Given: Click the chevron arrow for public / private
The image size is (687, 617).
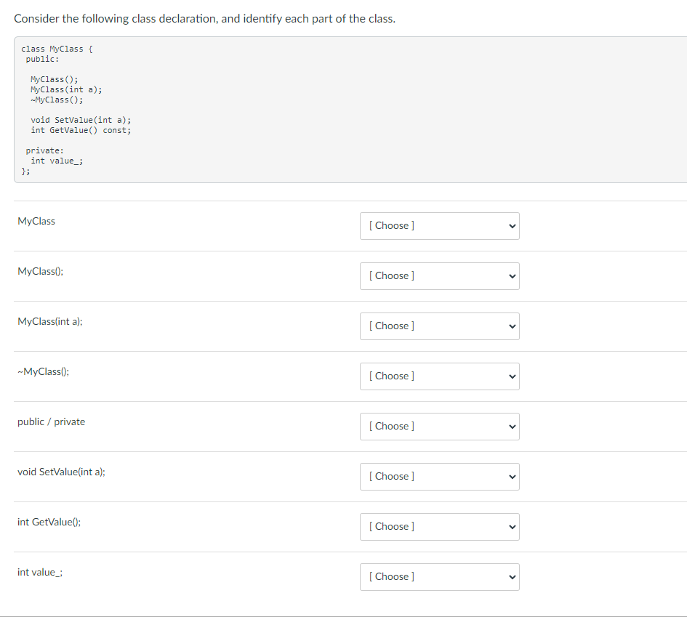Looking at the screenshot, I should click(x=512, y=427).
